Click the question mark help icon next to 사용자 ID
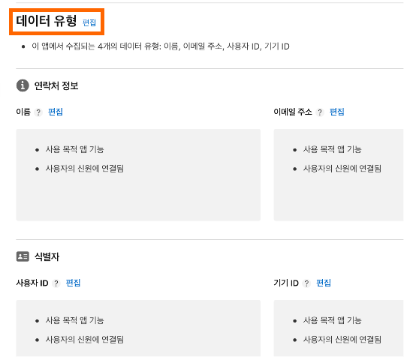Image resolution: width=404 pixels, height=357 pixels. point(56,283)
